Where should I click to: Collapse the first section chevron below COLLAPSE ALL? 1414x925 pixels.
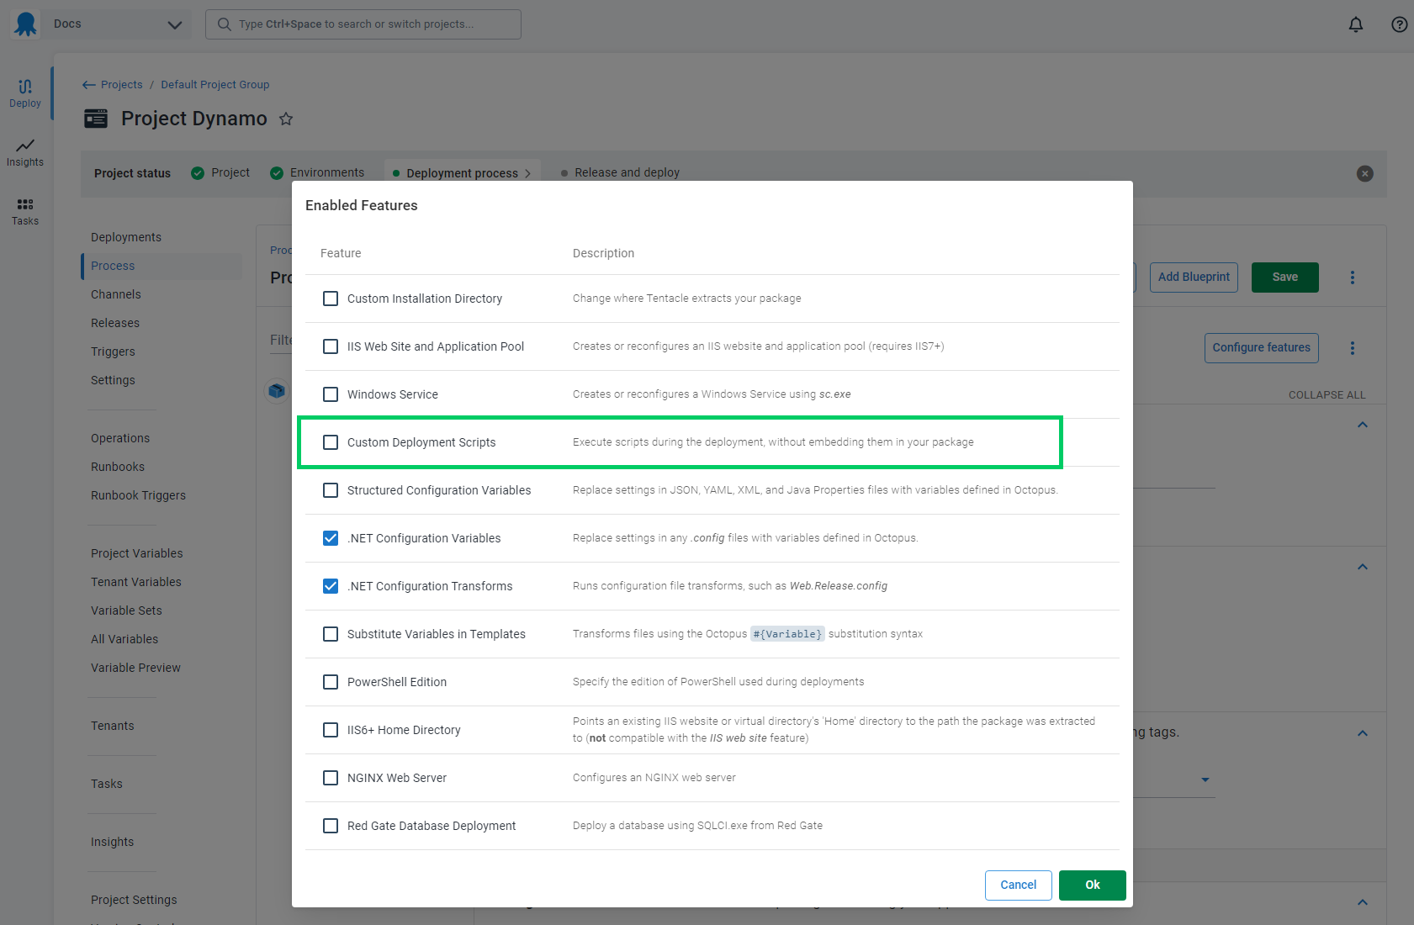pos(1363,425)
